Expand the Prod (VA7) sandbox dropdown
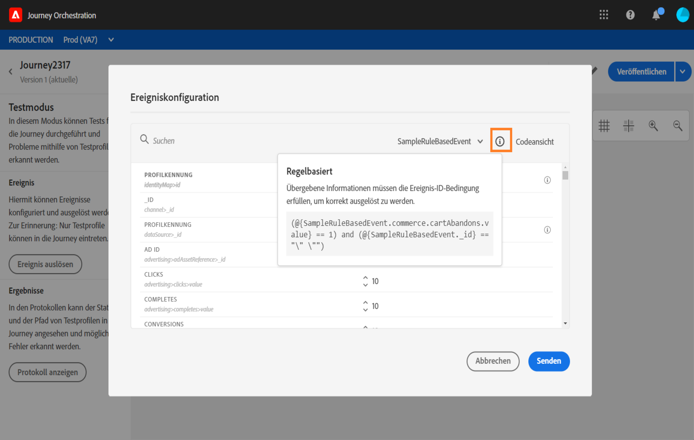This screenshot has height=440, width=694. 111,40
